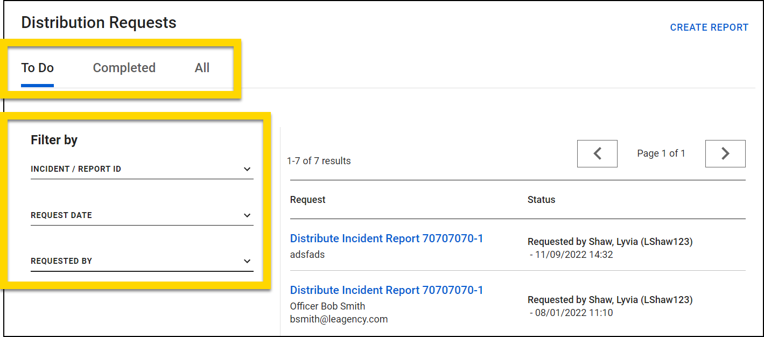764x337 pixels.
Task: Click the Status column header
Action: click(541, 199)
